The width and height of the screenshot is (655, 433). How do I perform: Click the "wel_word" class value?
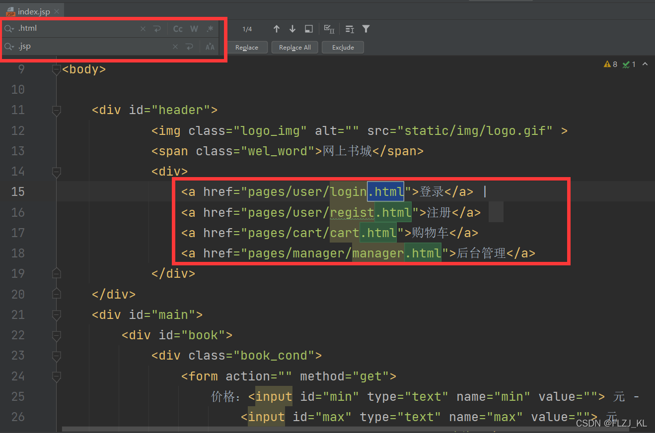tap(282, 151)
